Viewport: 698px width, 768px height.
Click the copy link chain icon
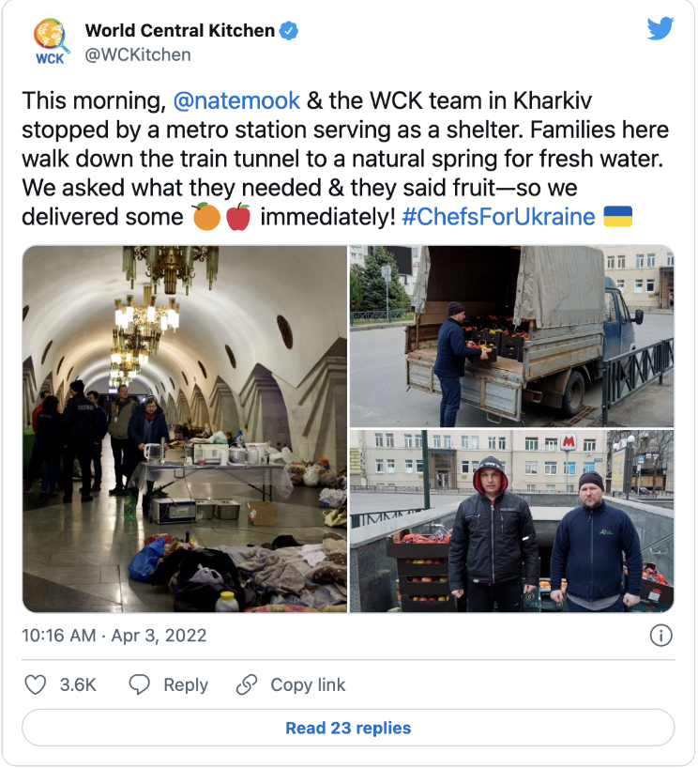pyautogui.click(x=247, y=684)
